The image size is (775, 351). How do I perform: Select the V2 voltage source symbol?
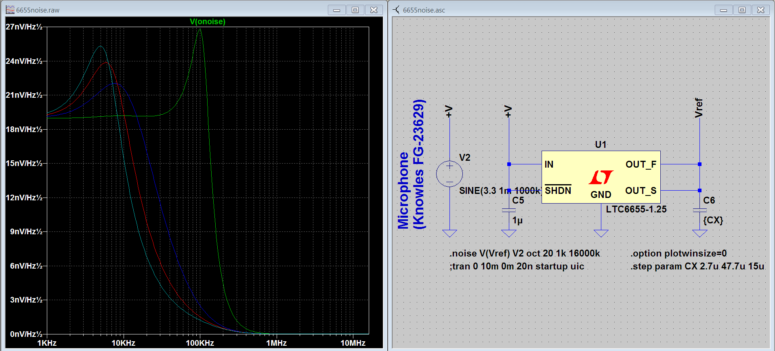pos(449,174)
